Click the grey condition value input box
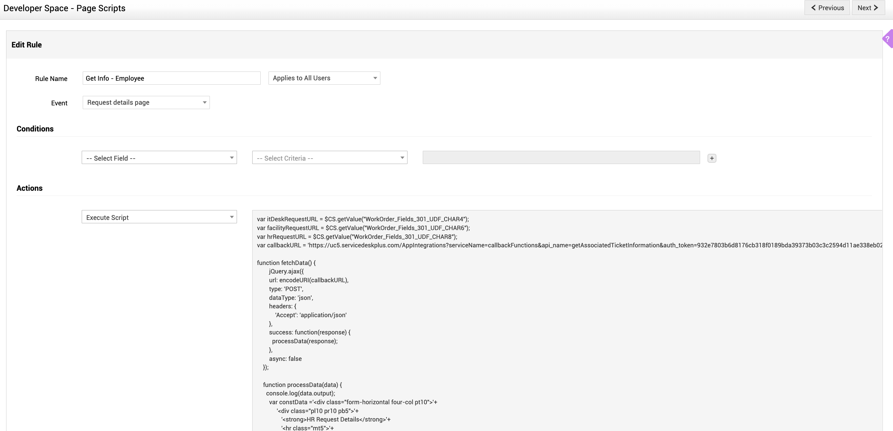The image size is (893, 431). [561, 158]
